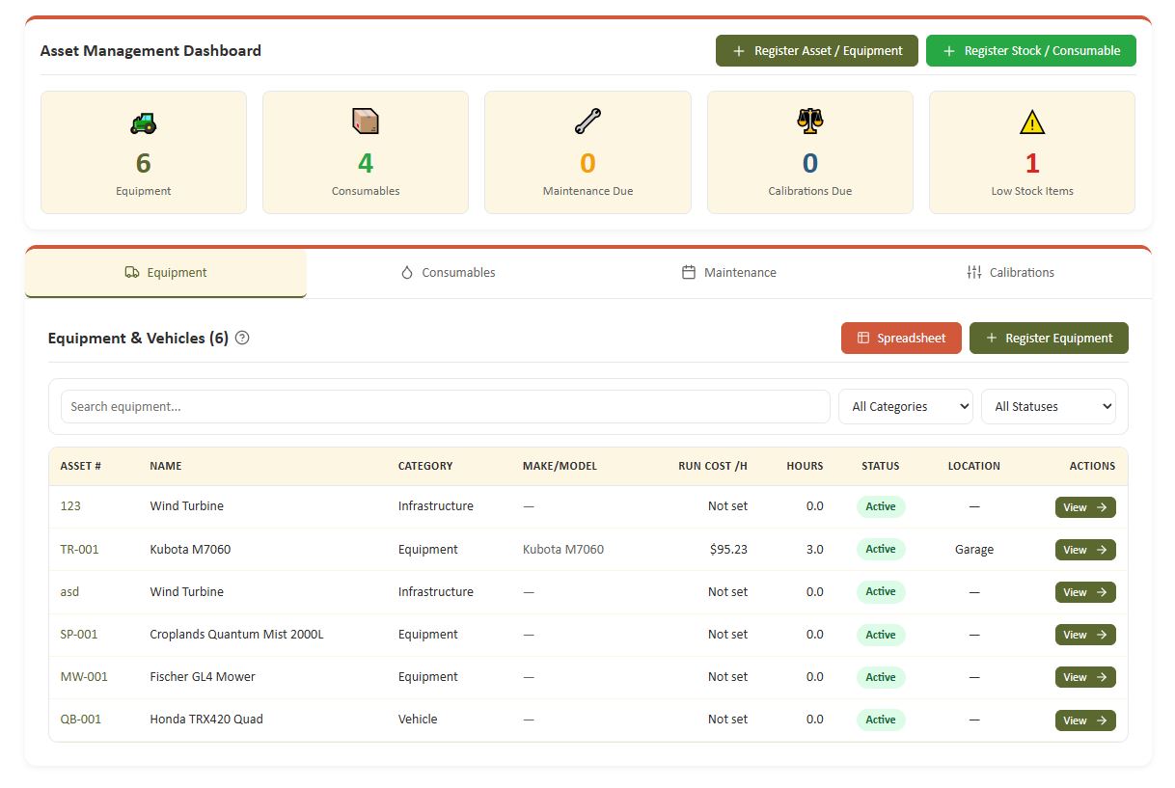Click the Asset Management Dashboard title

click(x=150, y=51)
